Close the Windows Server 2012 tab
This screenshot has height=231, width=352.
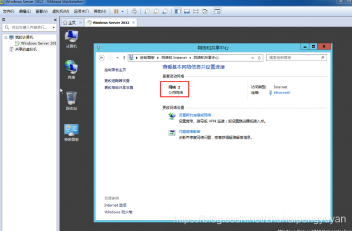(x=134, y=22)
